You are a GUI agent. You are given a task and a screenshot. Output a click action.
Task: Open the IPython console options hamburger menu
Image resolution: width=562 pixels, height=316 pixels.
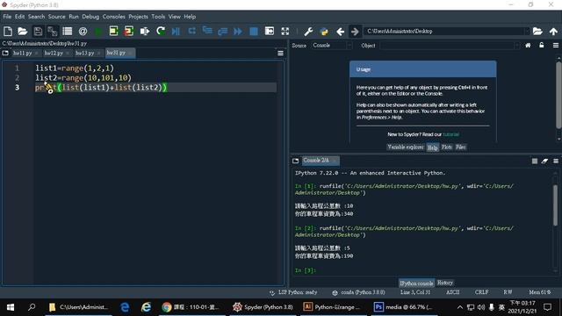[556, 162]
